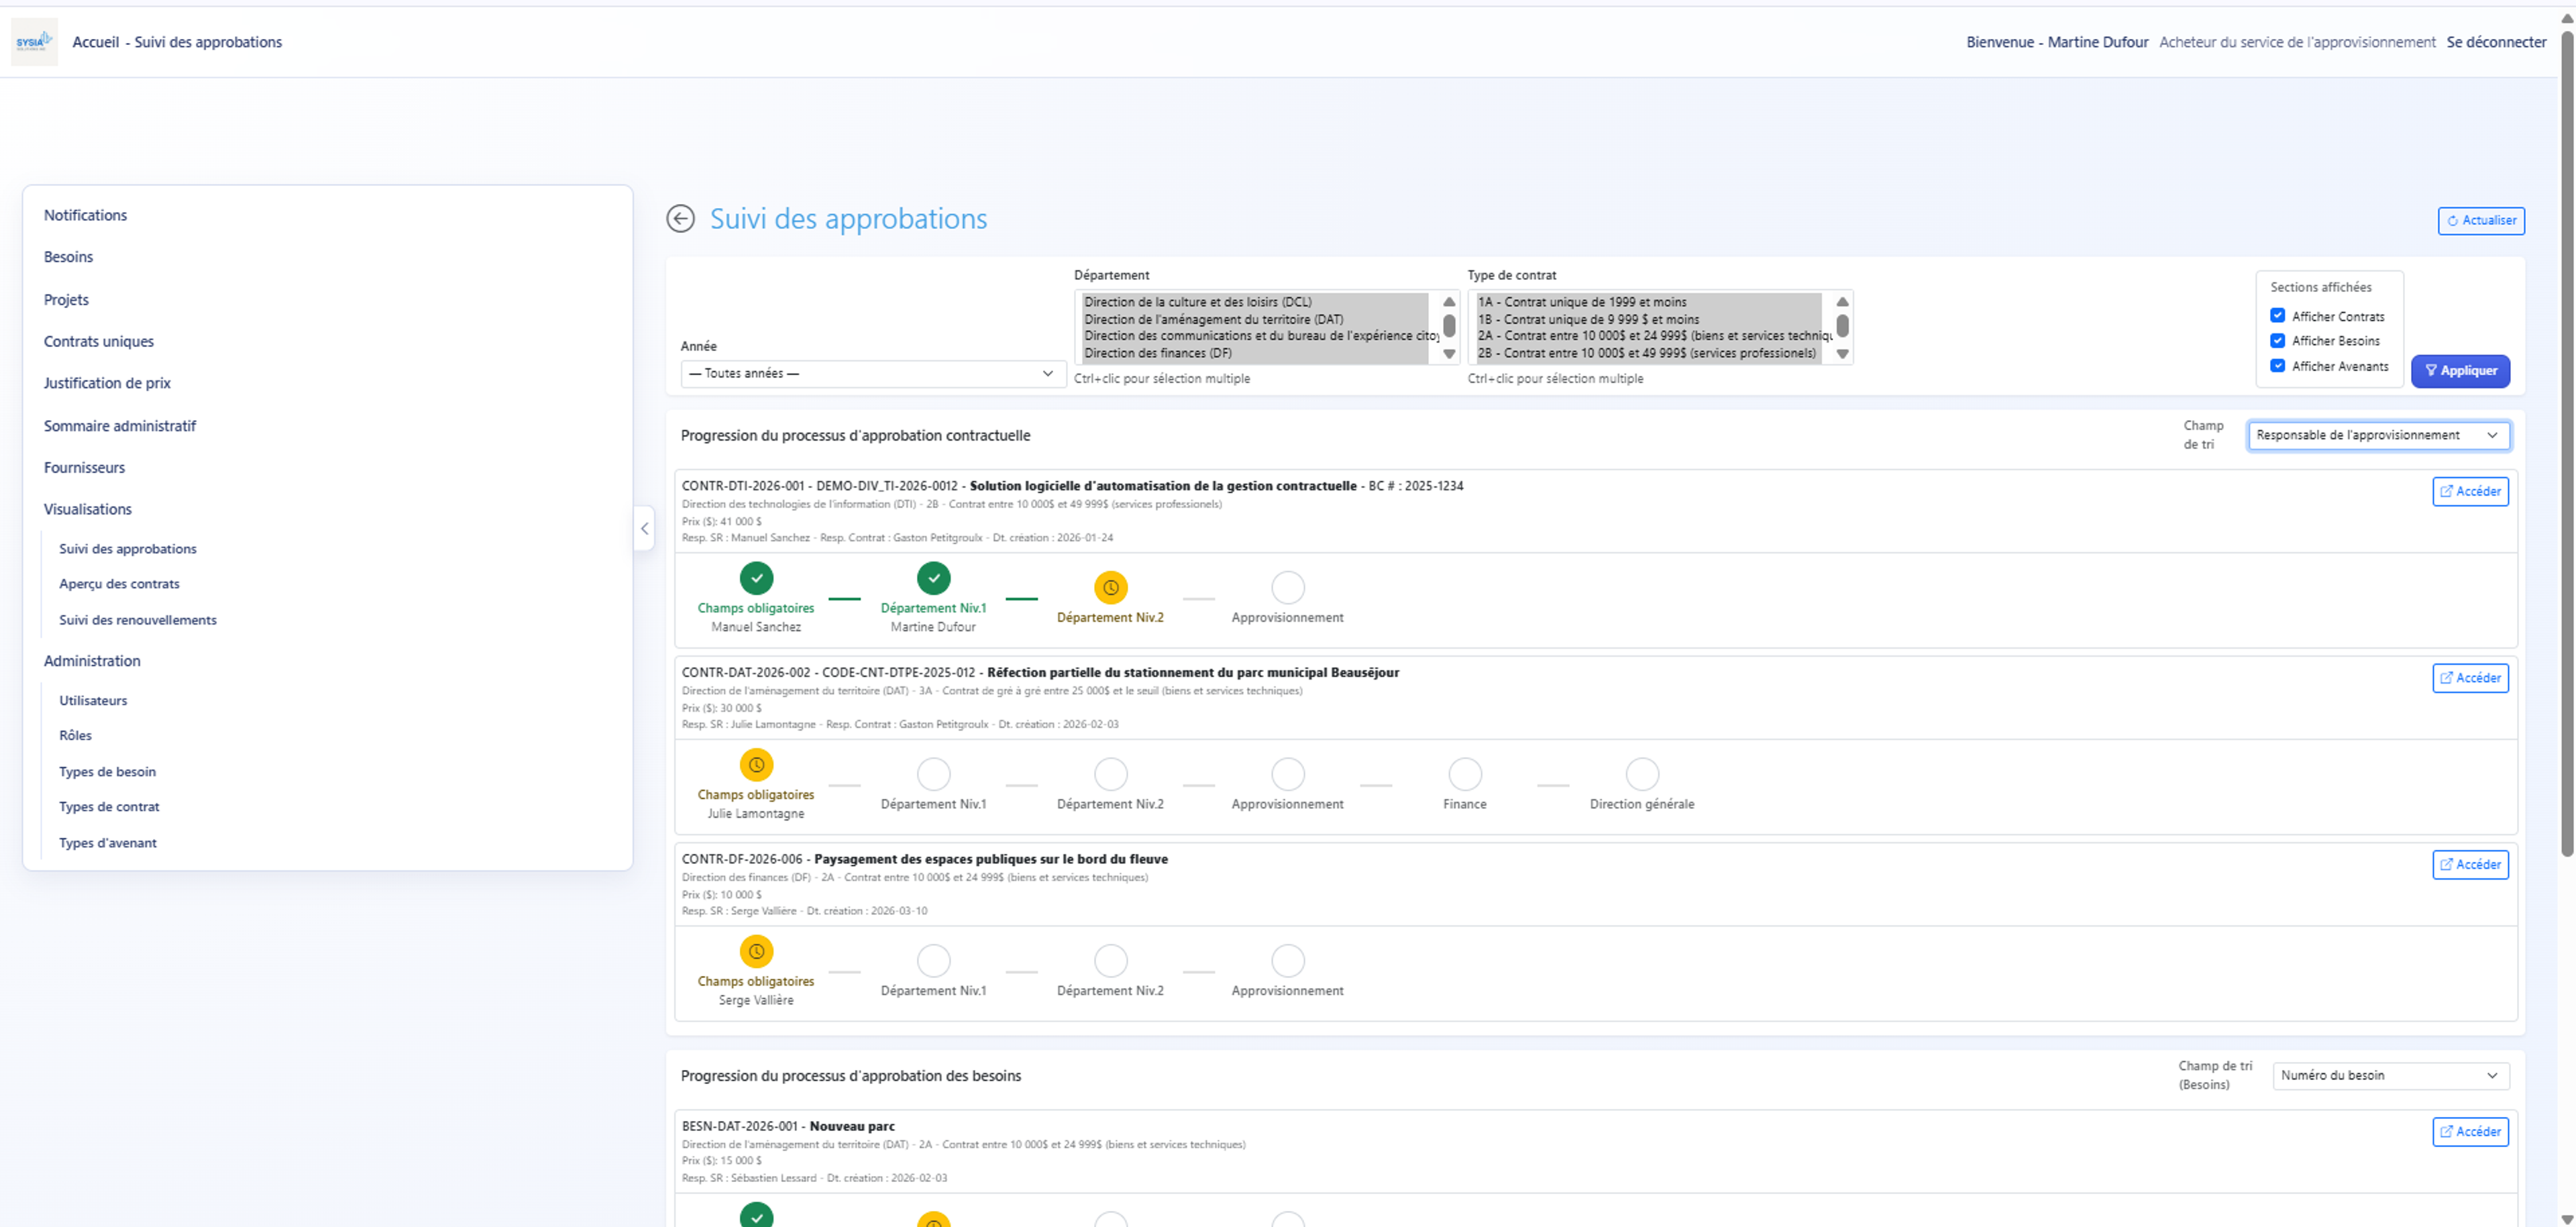Screen dimensions: 2576x1227
Task: Open Notifications in the side menu
Action: click(x=85, y=215)
